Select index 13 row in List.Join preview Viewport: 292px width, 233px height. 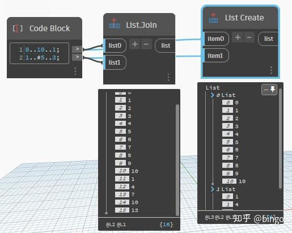pyautogui.click(x=125, y=194)
